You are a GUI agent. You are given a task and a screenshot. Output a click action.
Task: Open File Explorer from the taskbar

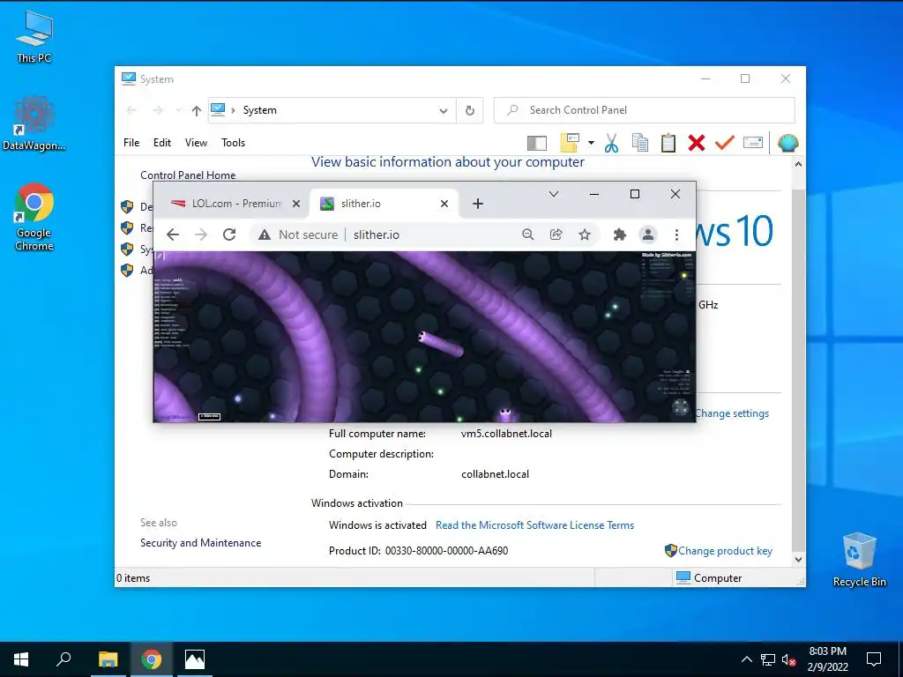pyautogui.click(x=108, y=659)
